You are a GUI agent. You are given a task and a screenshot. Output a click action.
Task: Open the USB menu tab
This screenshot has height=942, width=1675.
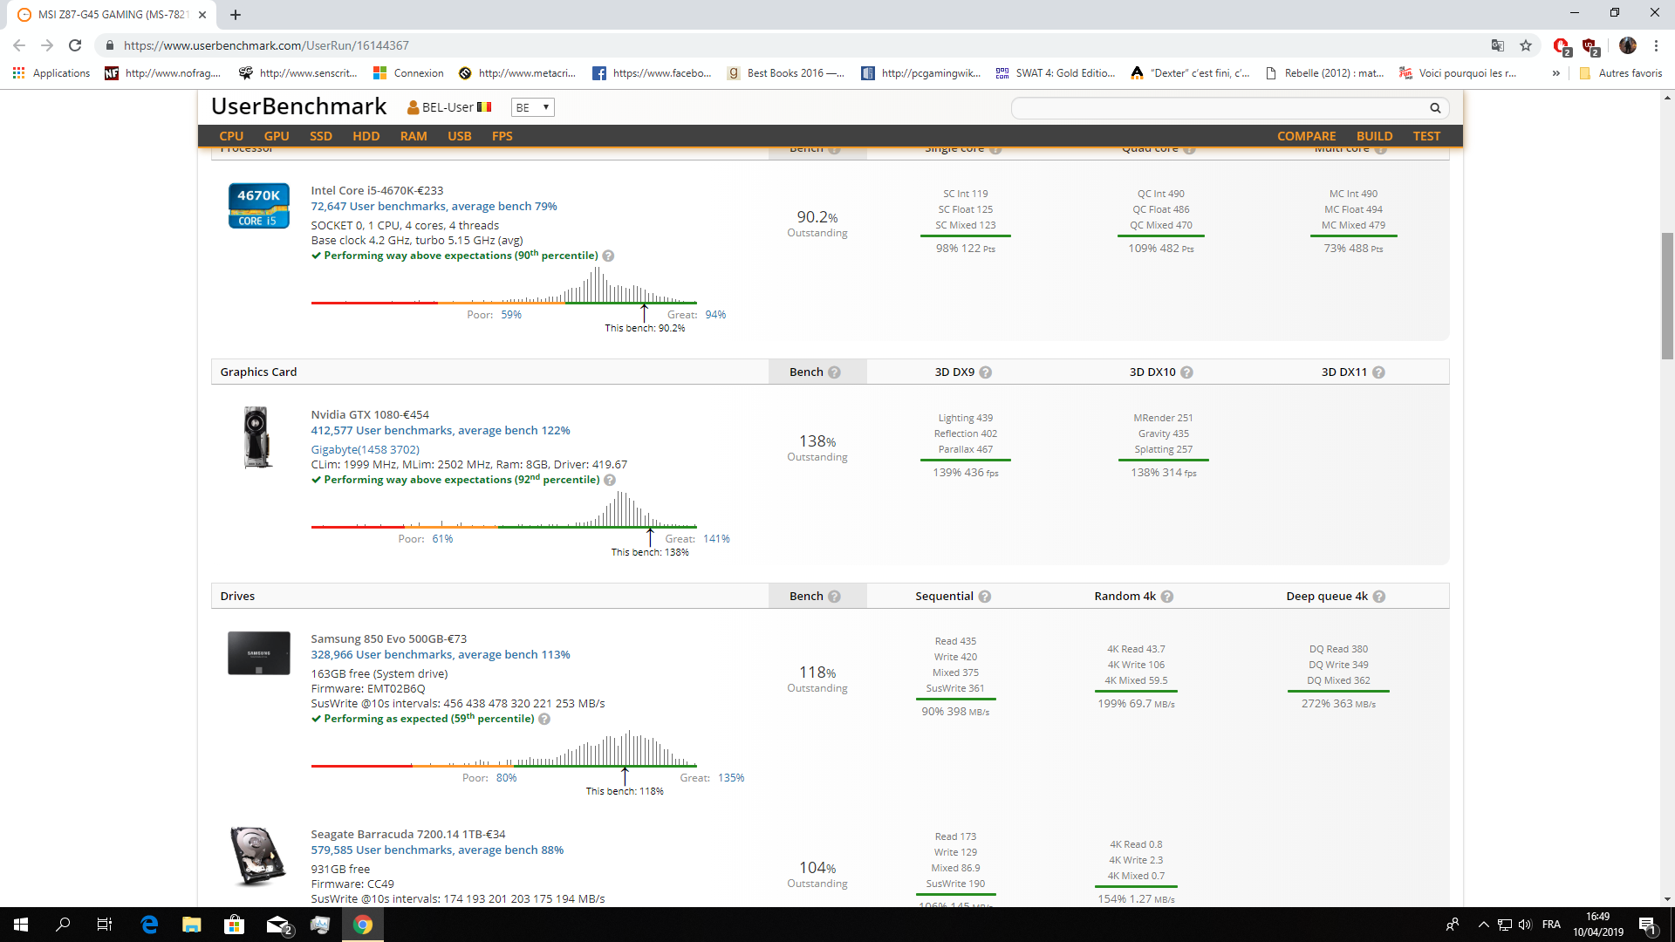(460, 136)
